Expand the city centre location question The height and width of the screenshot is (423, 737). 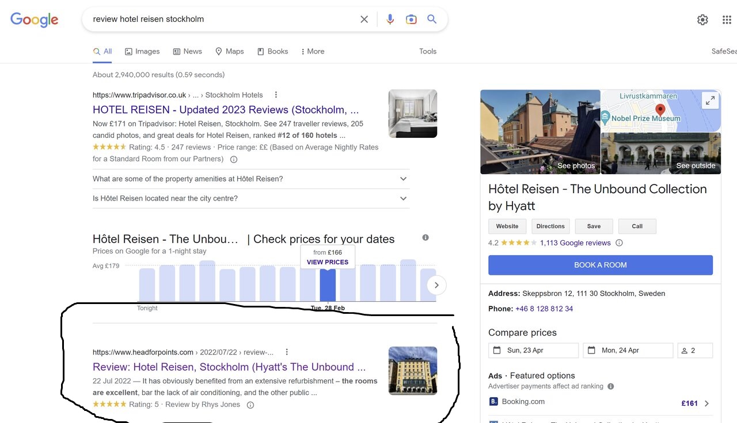[251, 198]
